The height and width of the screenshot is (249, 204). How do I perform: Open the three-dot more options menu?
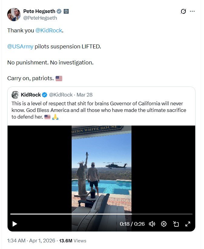pos(192,11)
